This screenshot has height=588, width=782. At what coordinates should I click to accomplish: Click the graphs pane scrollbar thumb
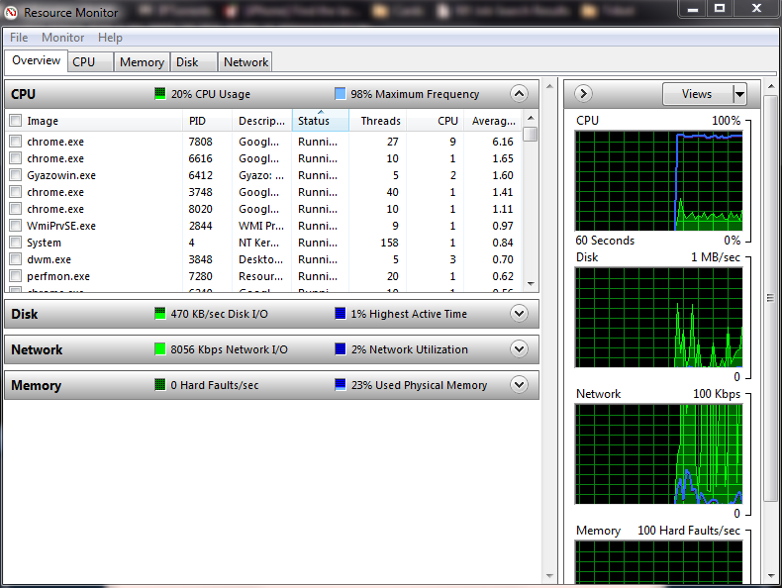click(771, 299)
